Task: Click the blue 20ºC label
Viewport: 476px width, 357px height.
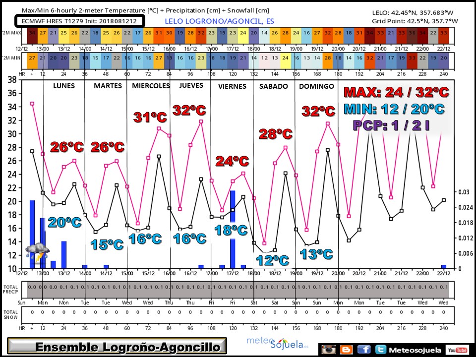Action: [64, 223]
